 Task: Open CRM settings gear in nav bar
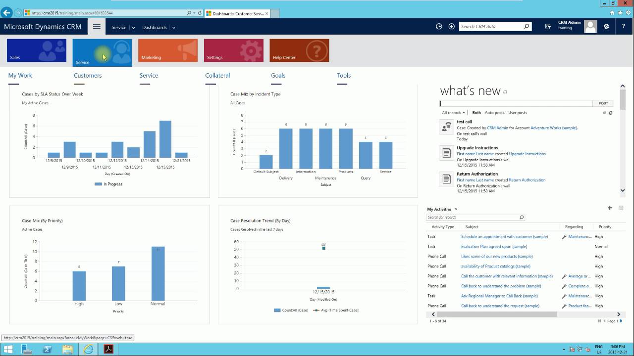pyautogui.click(x=606, y=27)
